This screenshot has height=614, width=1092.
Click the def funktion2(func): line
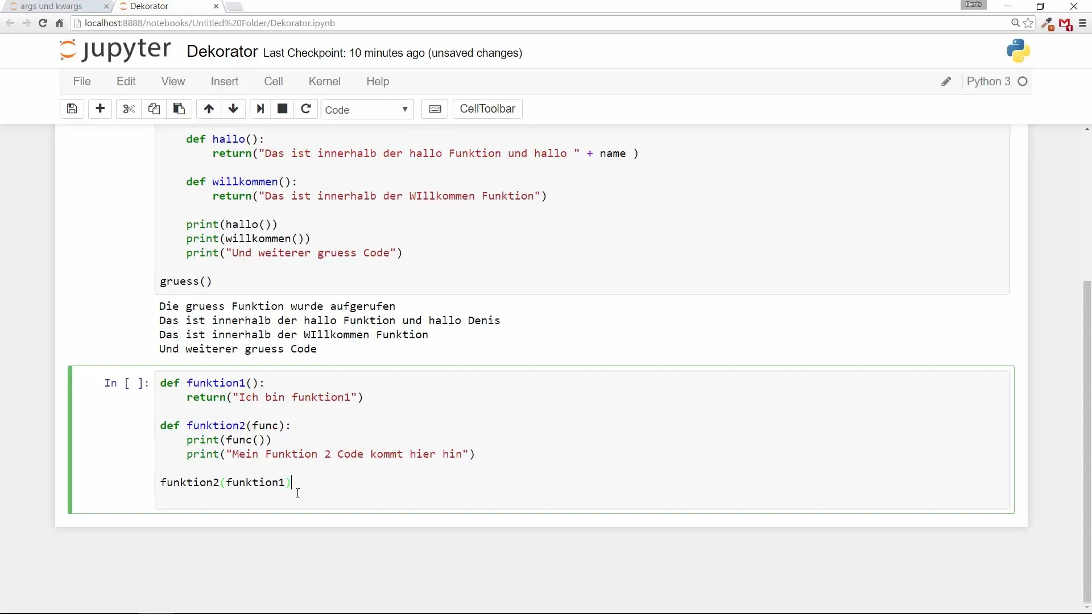coord(225,426)
